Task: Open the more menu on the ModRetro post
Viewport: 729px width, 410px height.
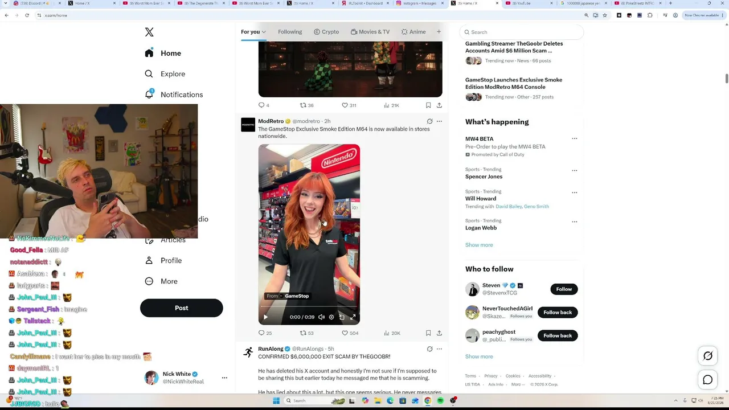Action: coord(439,121)
